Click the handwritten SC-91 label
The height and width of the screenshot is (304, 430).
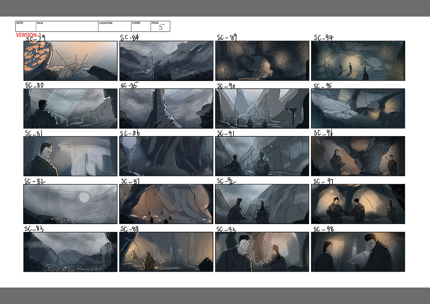227,134
